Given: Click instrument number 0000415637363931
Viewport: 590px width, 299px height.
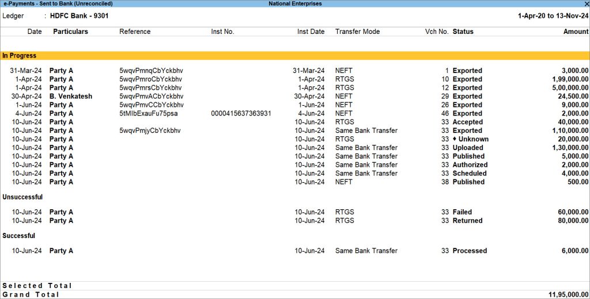Looking at the screenshot, I should click(x=241, y=114).
